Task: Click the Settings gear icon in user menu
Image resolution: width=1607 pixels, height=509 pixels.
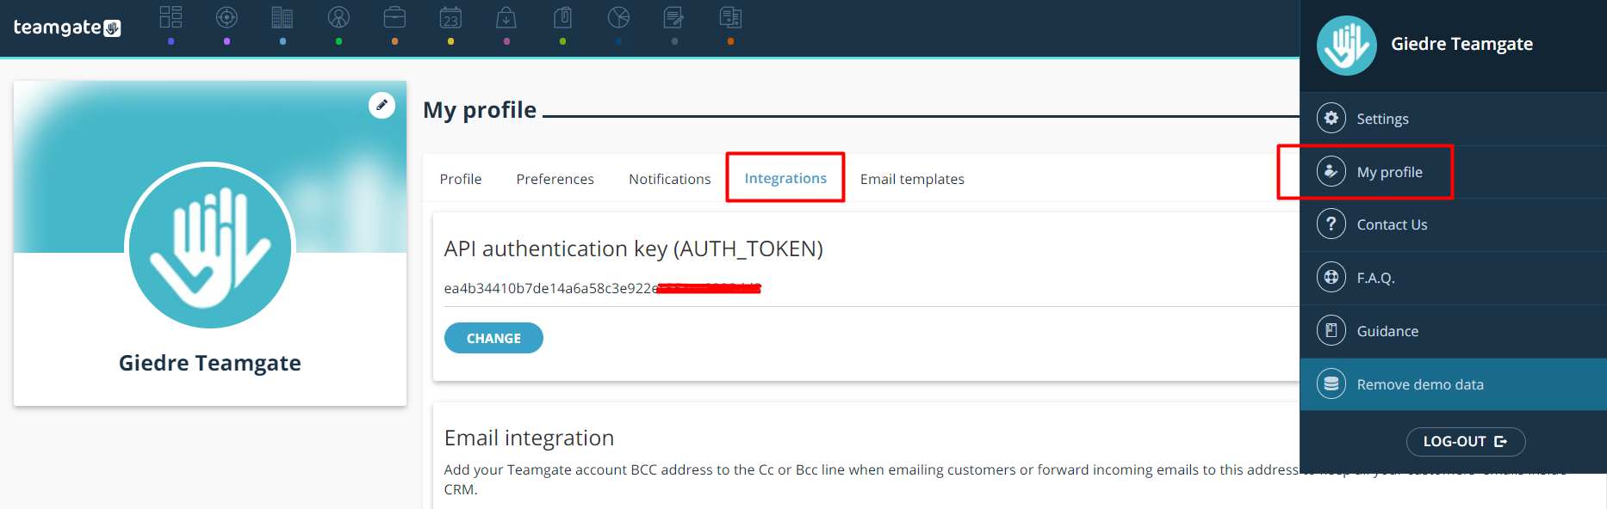Action: 1331,119
